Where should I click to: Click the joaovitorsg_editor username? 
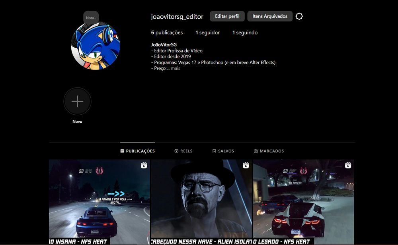click(177, 16)
